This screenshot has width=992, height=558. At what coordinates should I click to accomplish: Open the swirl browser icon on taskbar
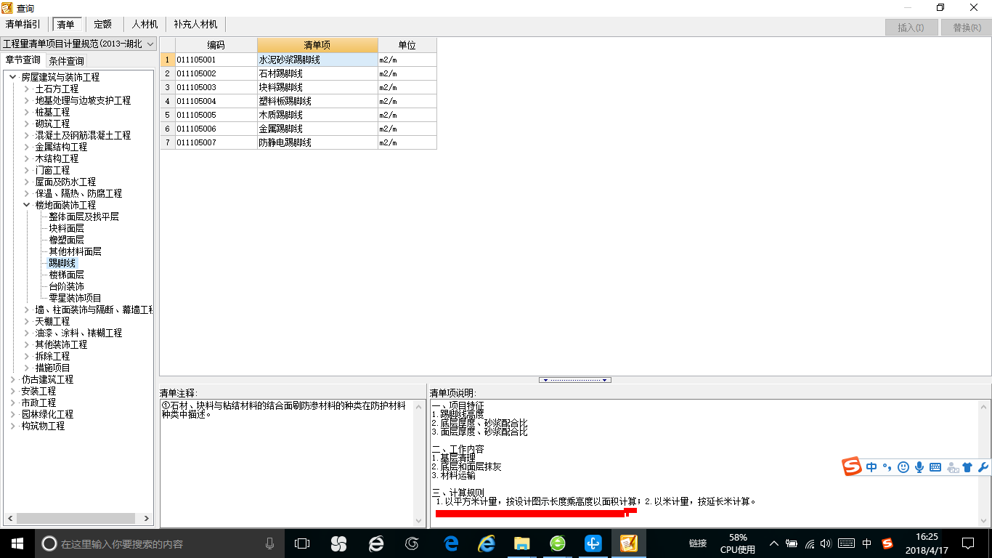pos(412,543)
